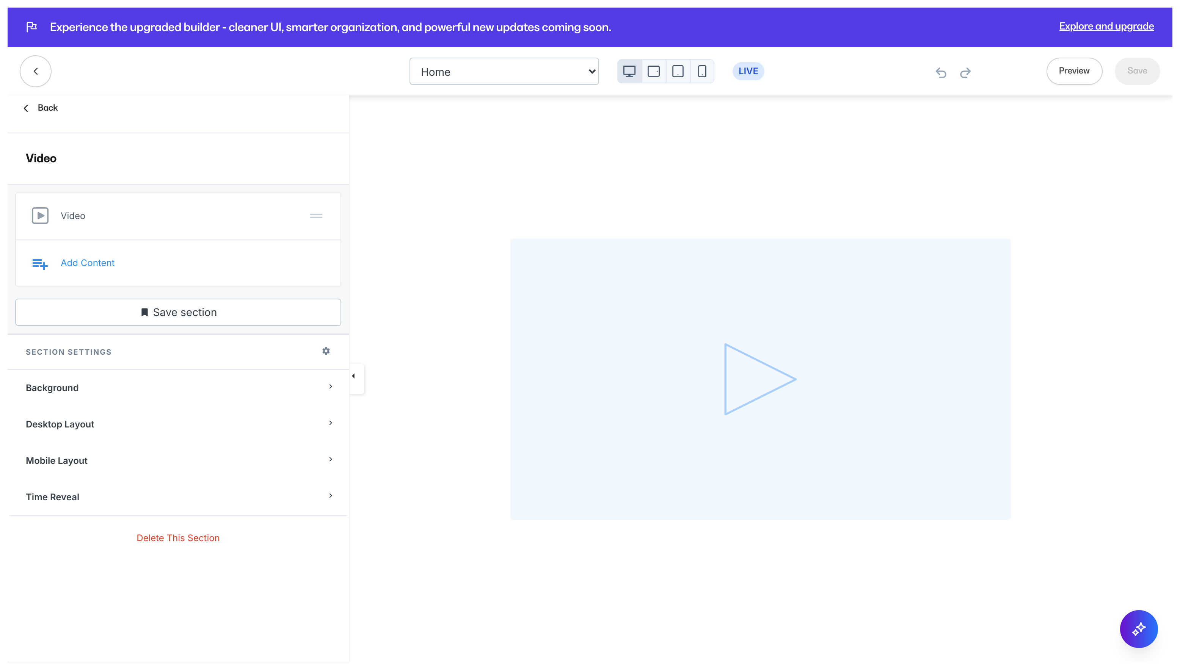This screenshot has height=670, width=1180.
Task: Click the Save section button
Action: pos(178,312)
